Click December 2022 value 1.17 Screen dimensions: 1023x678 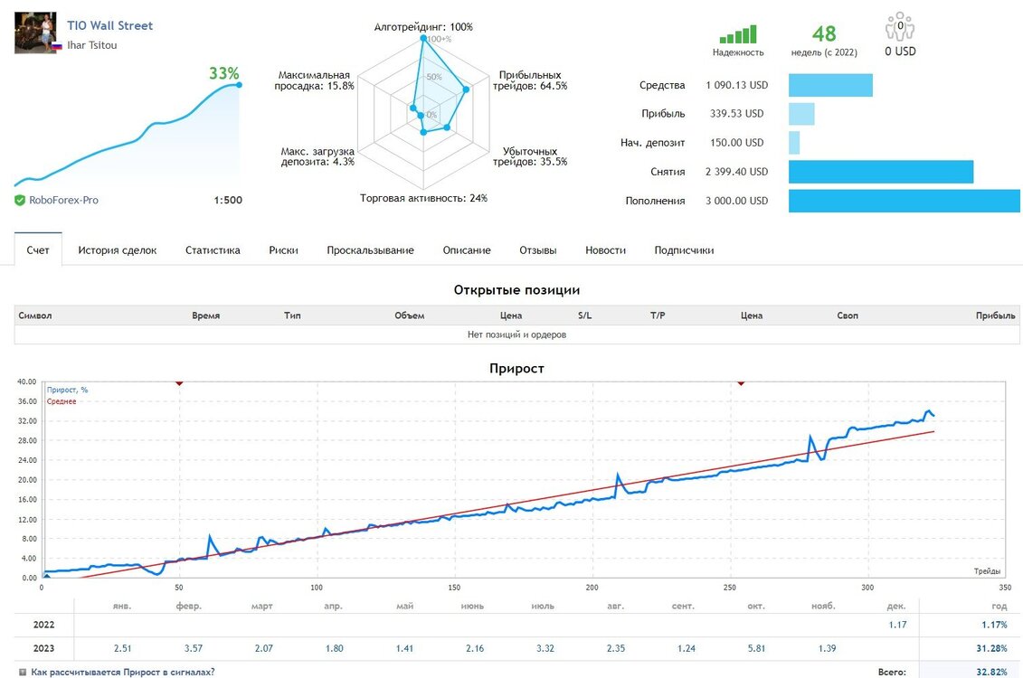click(897, 625)
